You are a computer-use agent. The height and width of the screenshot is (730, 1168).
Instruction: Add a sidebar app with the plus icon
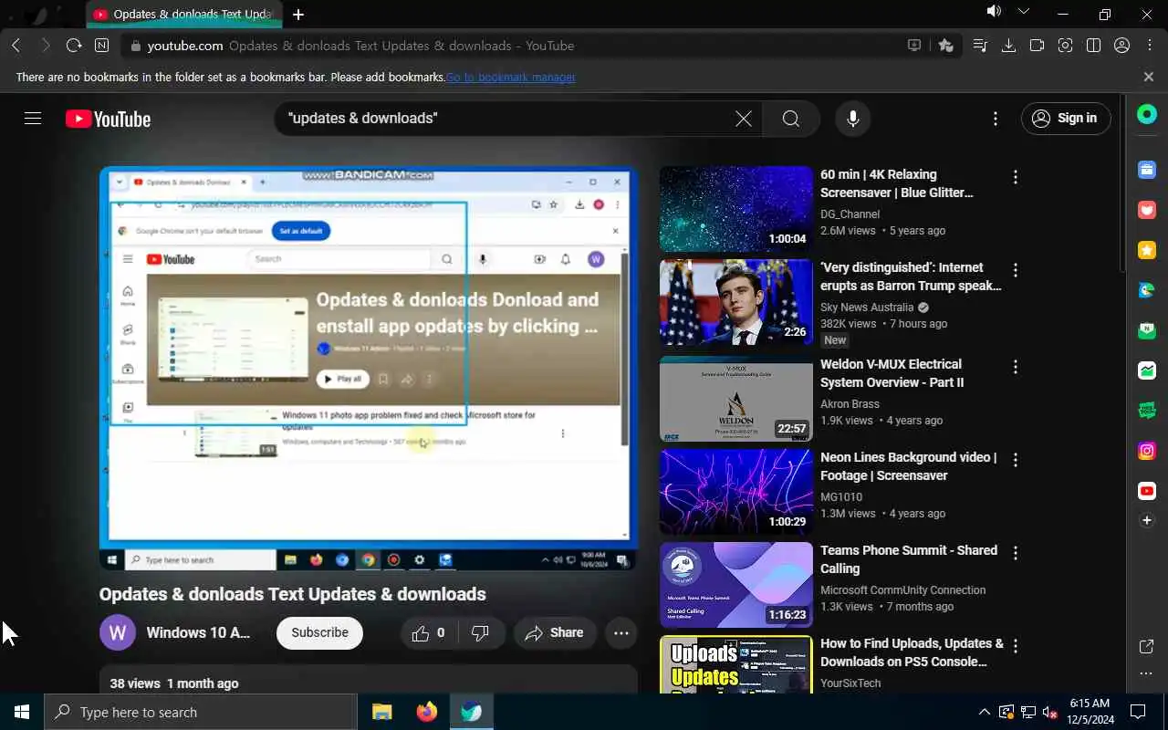click(1147, 520)
